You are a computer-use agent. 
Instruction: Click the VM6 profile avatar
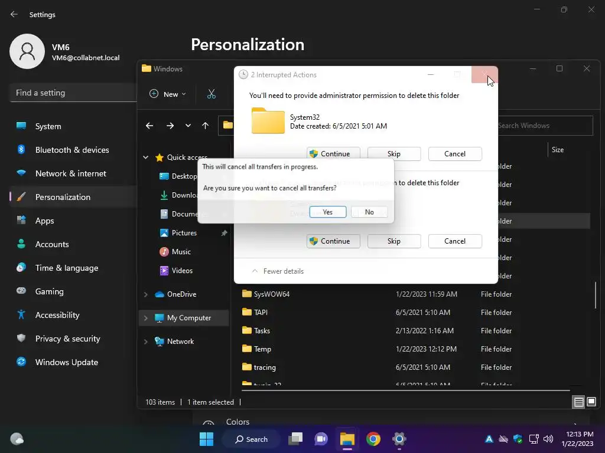click(x=27, y=51)
